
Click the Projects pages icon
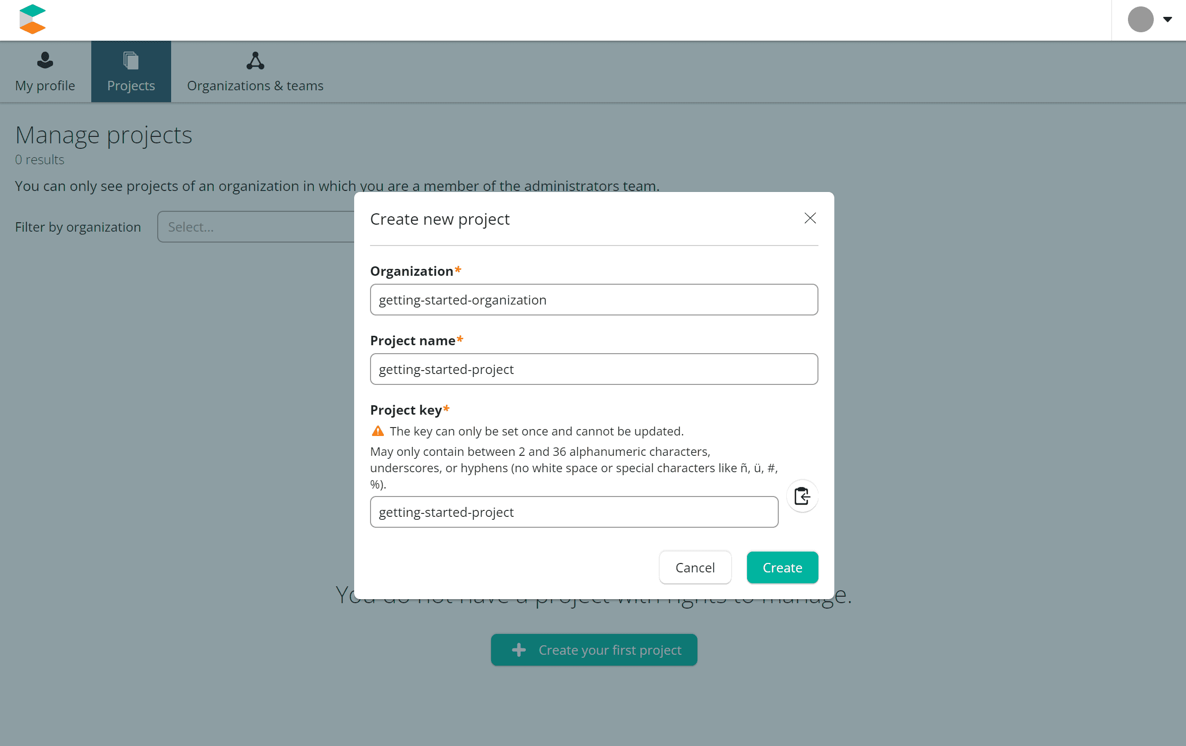(x=131, y=61)
